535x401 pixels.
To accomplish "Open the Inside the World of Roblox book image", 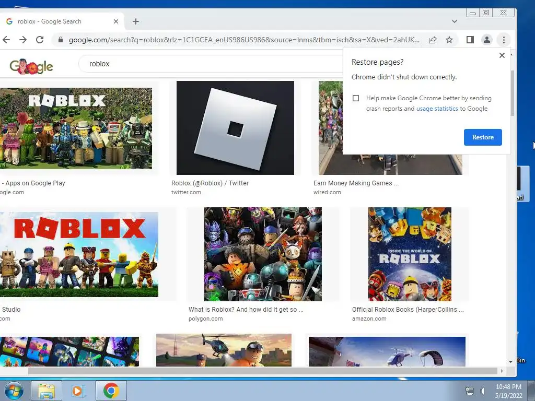I will 410,254.
